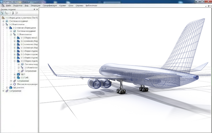The width and height of the screenshot is (212, 133).
Task: Click the twin jet engines under wing
Action: 100,84
